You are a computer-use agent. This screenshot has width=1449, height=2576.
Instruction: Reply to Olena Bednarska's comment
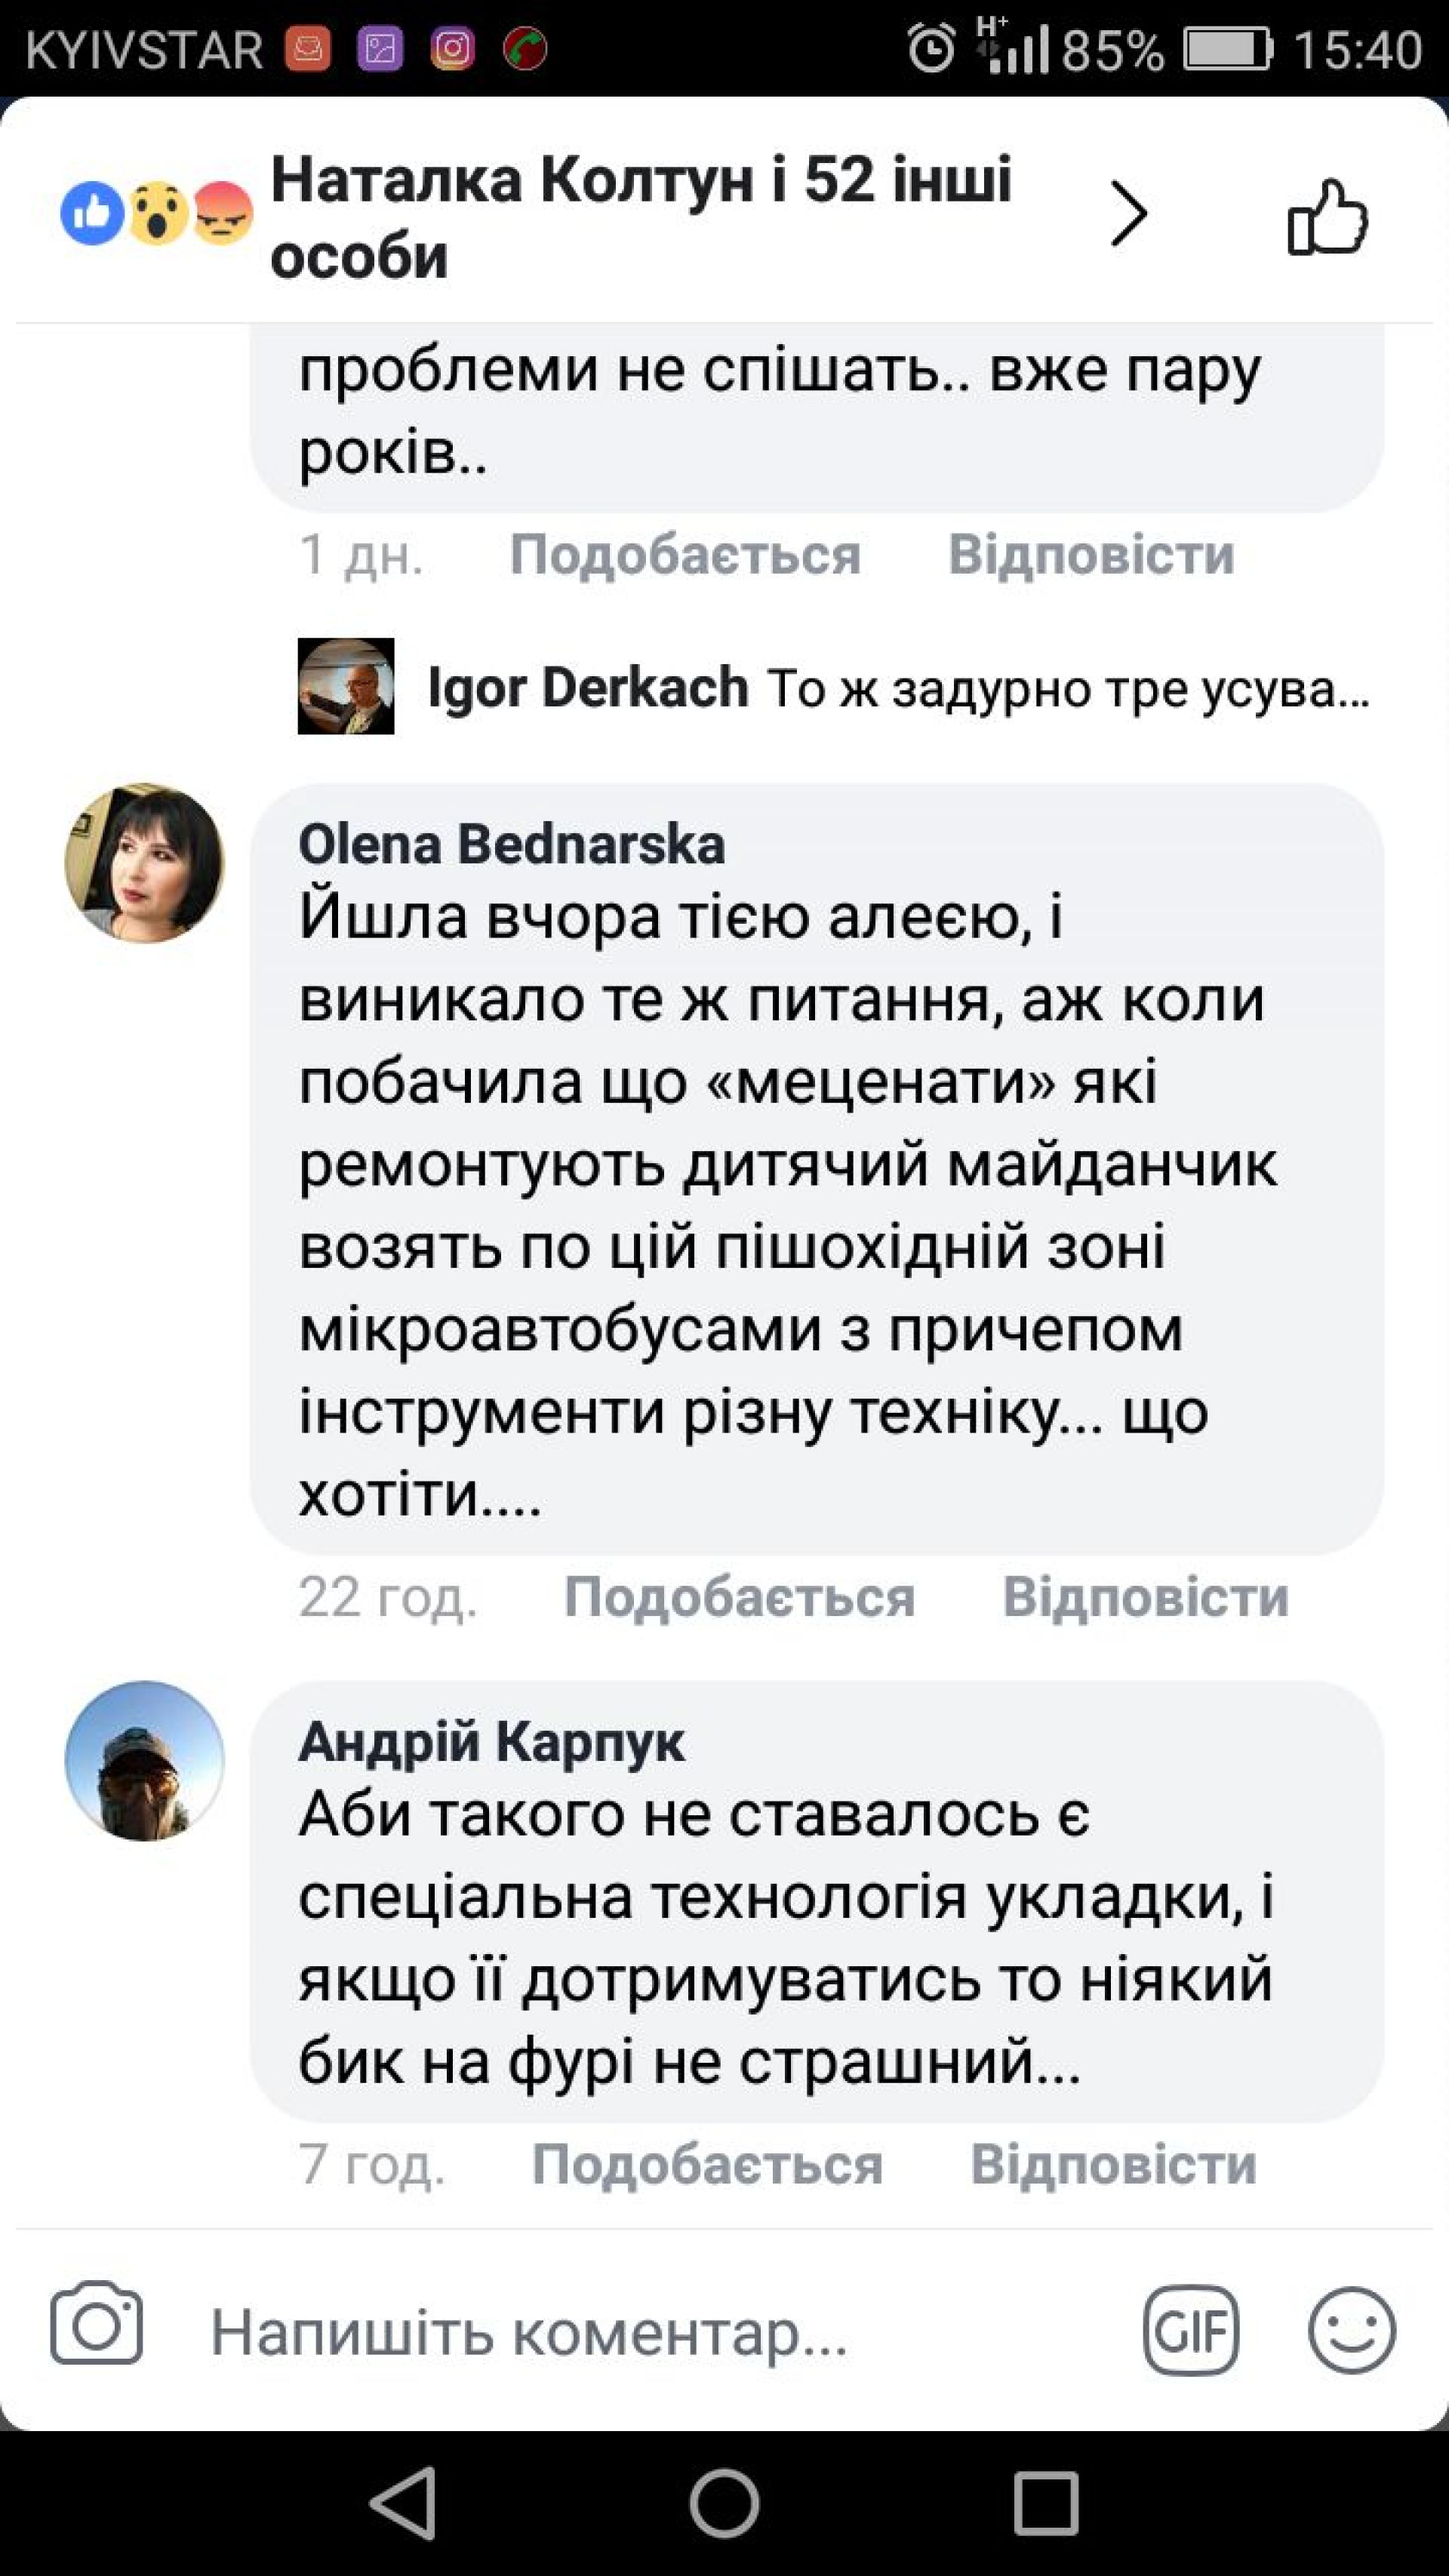click(1145, 1597)
